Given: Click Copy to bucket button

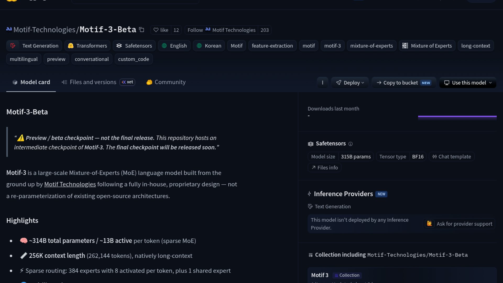Looking at the screenshot, I should click(x=404, y=83).
